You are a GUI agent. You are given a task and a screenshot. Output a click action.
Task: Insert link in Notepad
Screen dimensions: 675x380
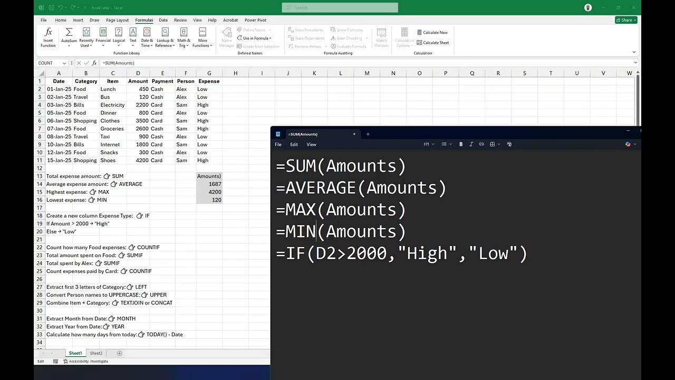(481, 144)
